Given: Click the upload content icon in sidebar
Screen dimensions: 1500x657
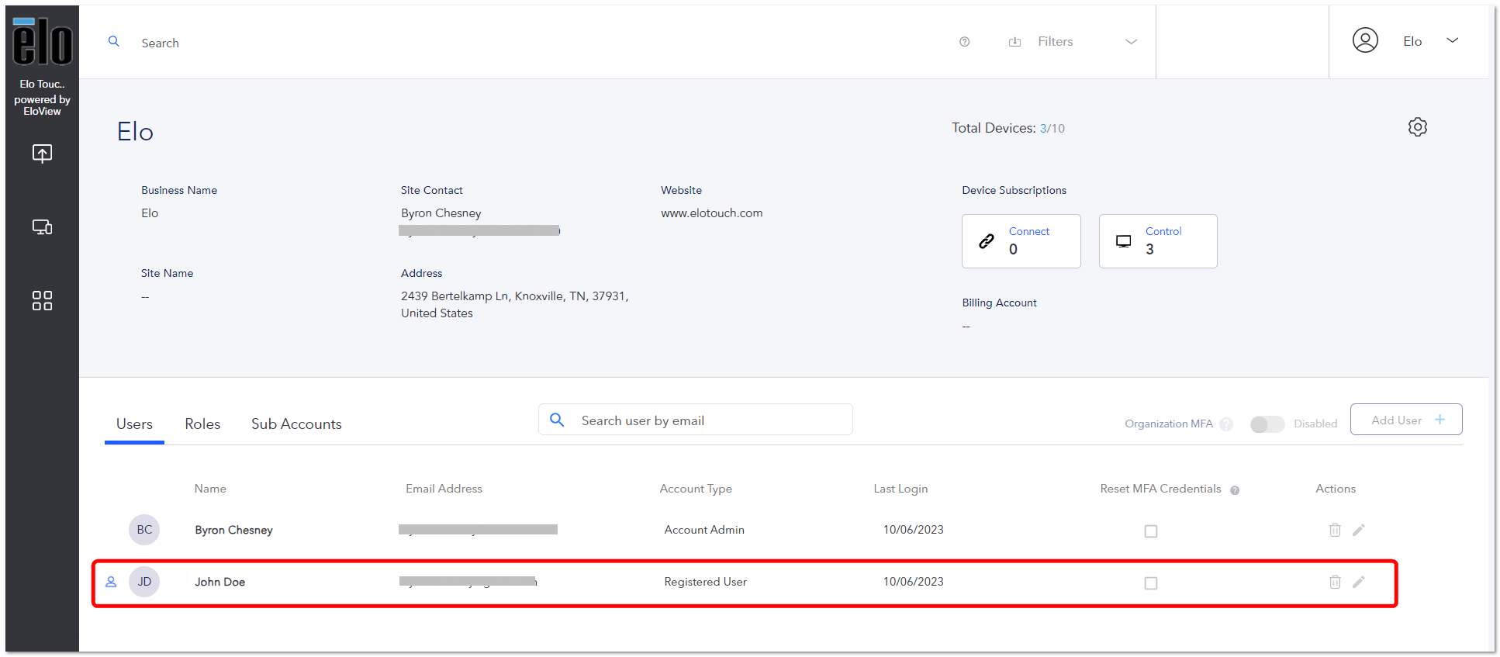Looking at the screenshot, I should [x=42, y=154].
